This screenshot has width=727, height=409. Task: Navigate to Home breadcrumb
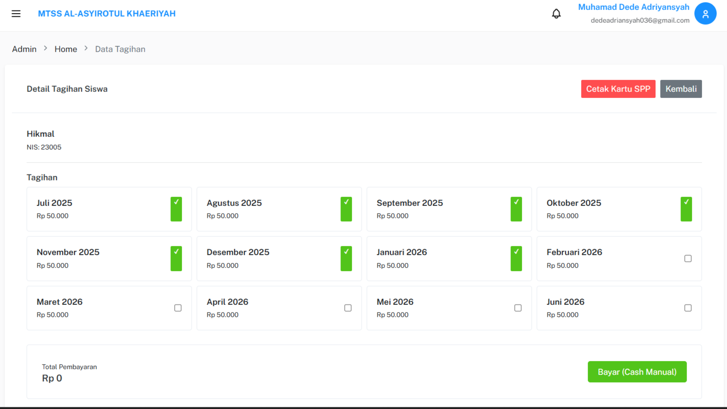(x=66, y=49)
